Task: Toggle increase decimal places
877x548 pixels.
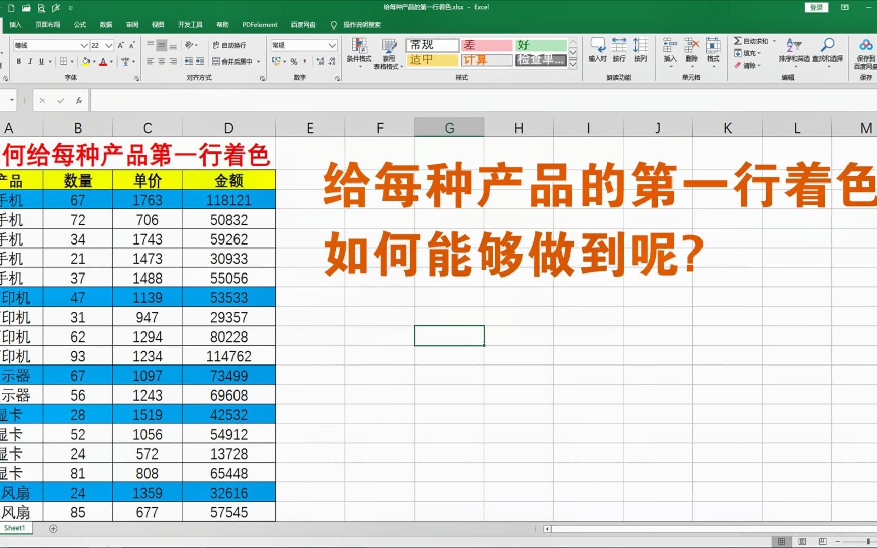Action: (319, 62)
